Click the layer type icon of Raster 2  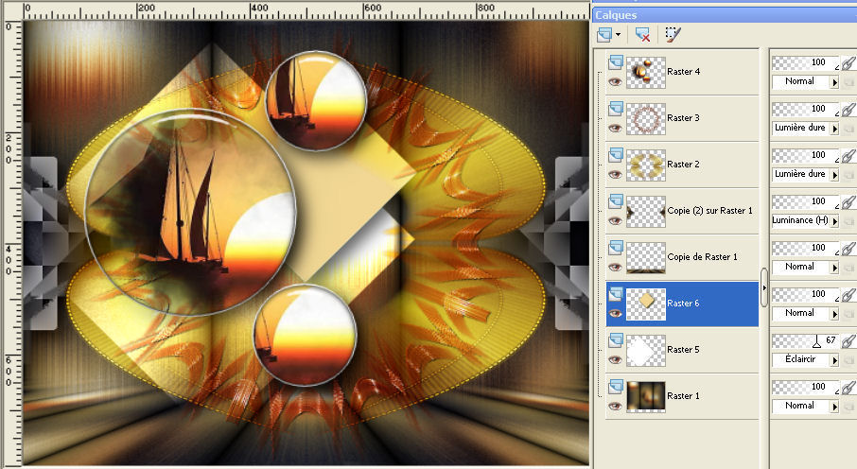pos(616,155)
